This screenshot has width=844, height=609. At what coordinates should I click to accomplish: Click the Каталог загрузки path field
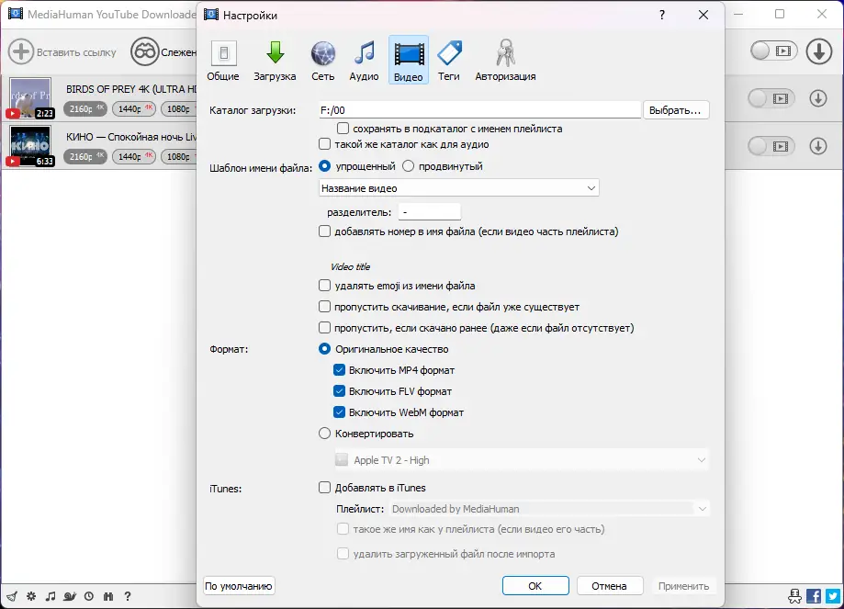pos(479,110)
